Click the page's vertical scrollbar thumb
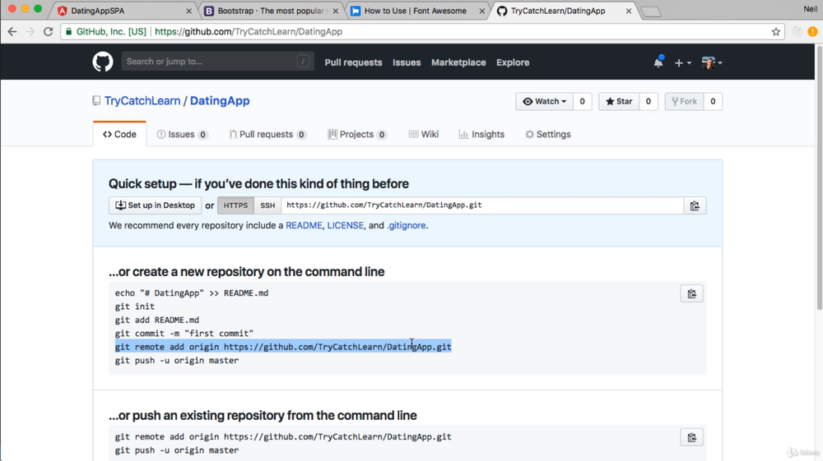 (819, 178)
